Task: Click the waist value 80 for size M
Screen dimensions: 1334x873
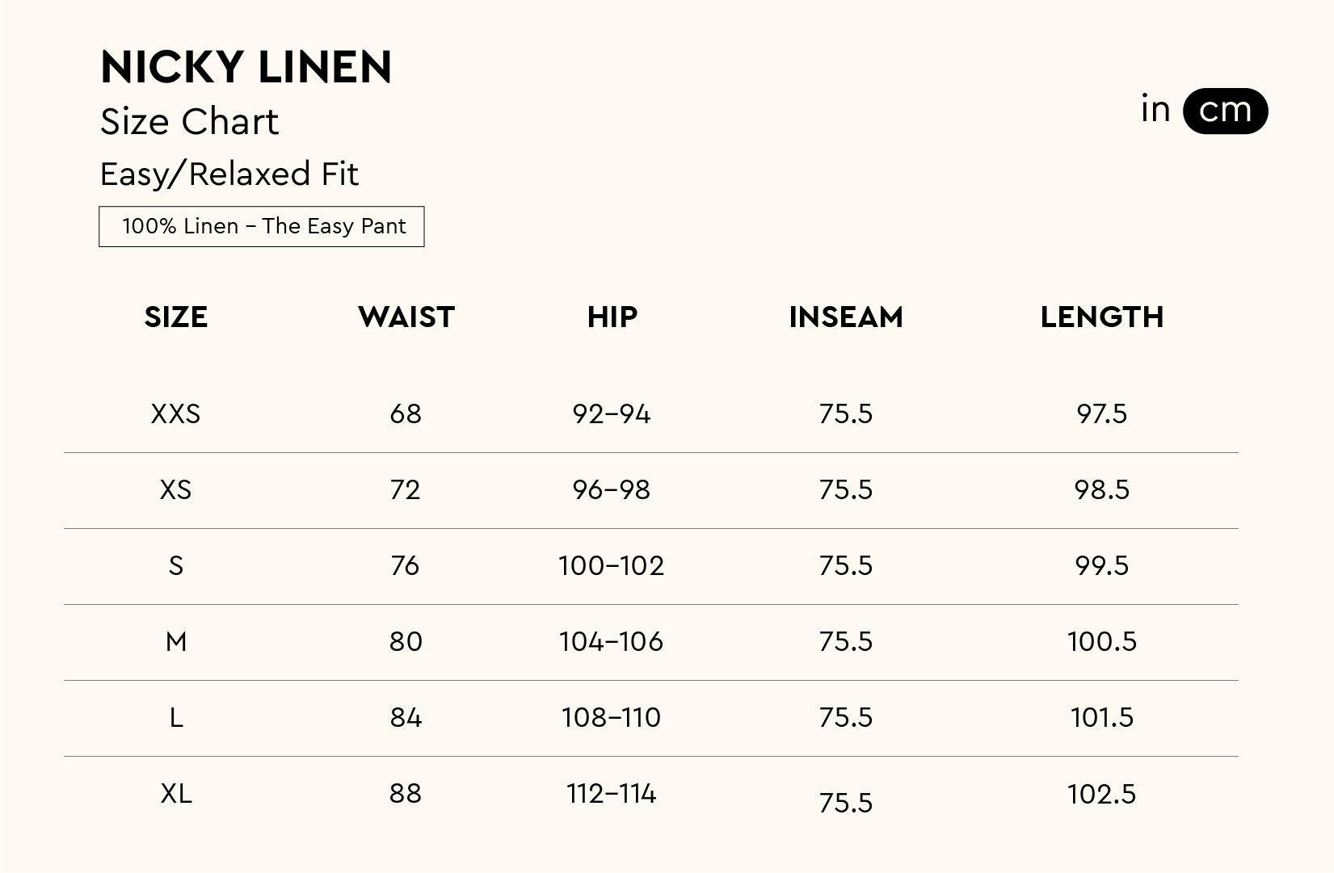Action: click(x=406, y=641)
